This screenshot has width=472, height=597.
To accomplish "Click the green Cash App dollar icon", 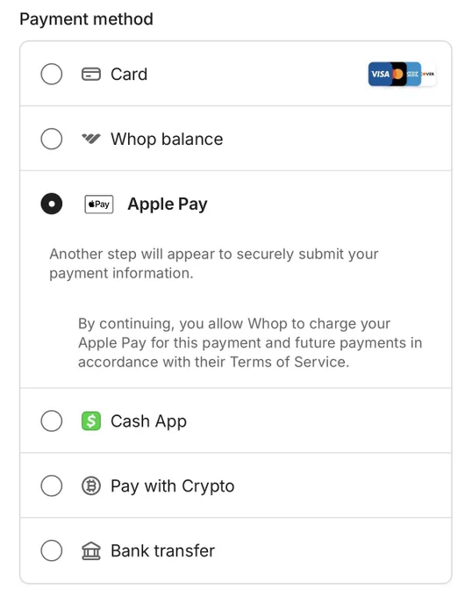I will [91, 421].
